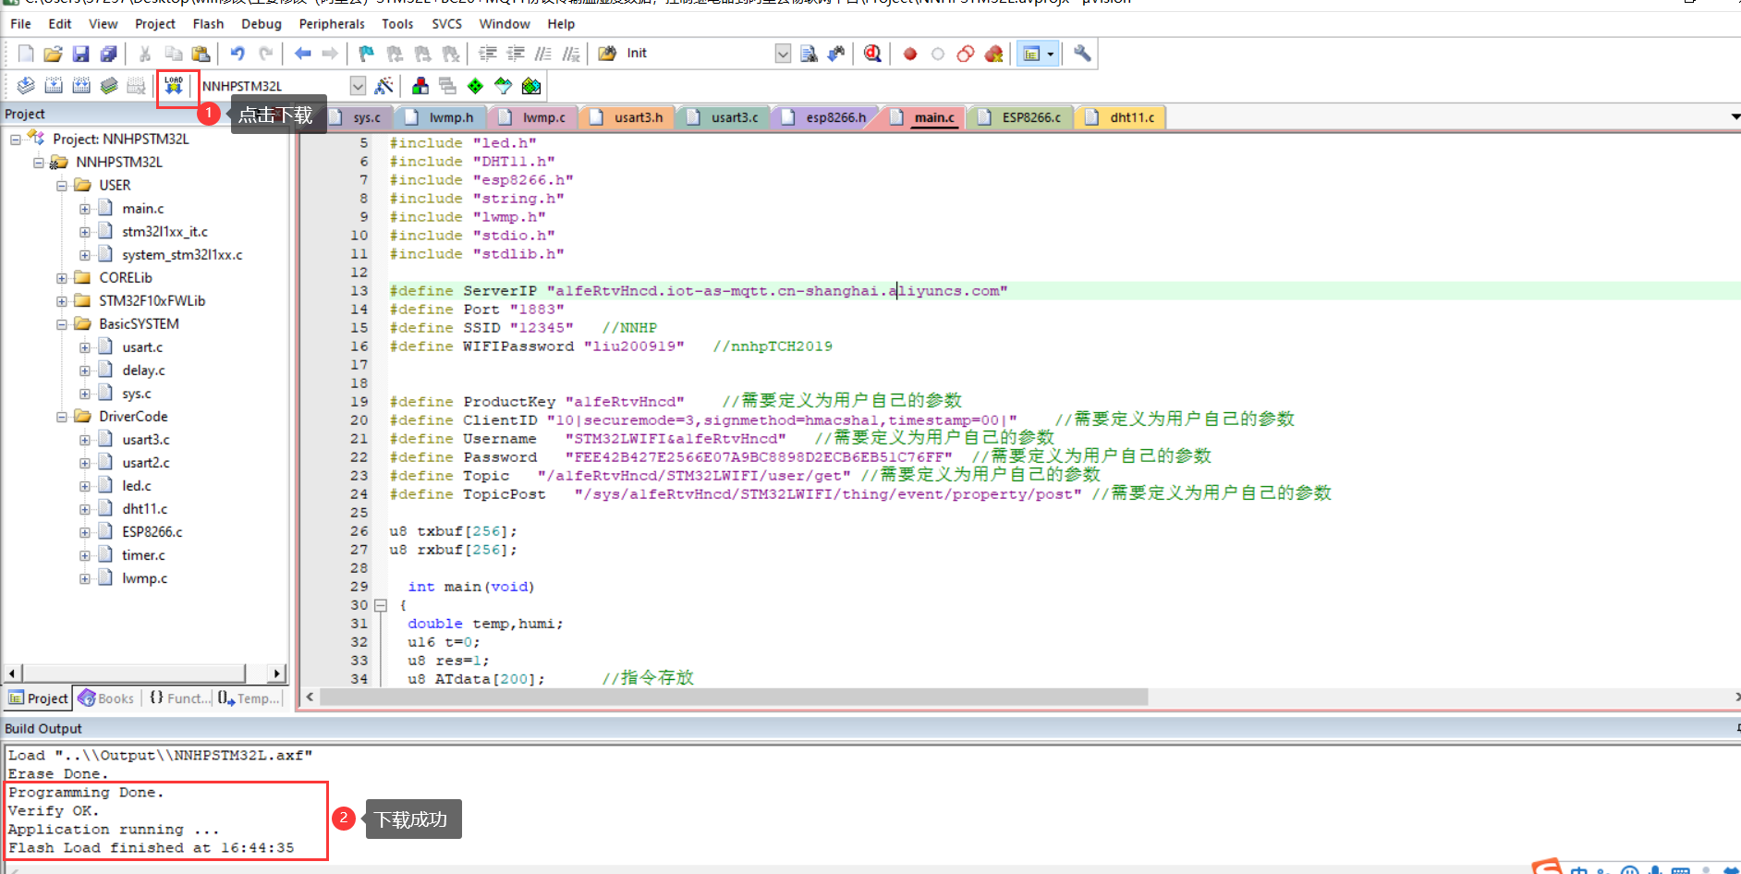
Task: Open the Flash menu
Action: (208, 24)
